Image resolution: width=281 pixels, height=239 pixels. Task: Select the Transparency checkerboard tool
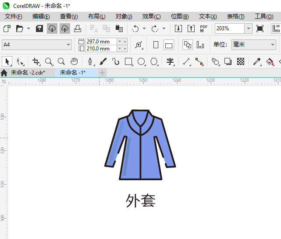241,62
